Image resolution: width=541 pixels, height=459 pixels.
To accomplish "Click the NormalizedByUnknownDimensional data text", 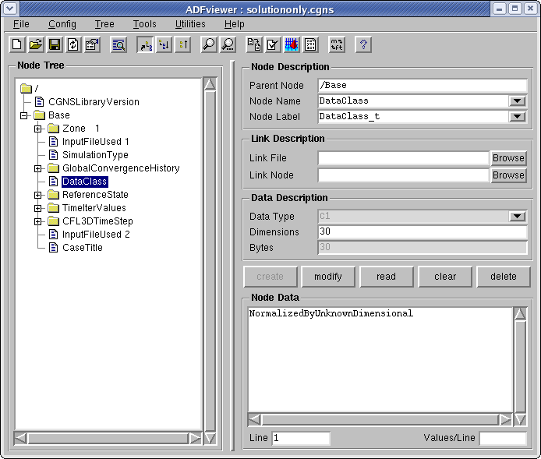I will [331, 313].
